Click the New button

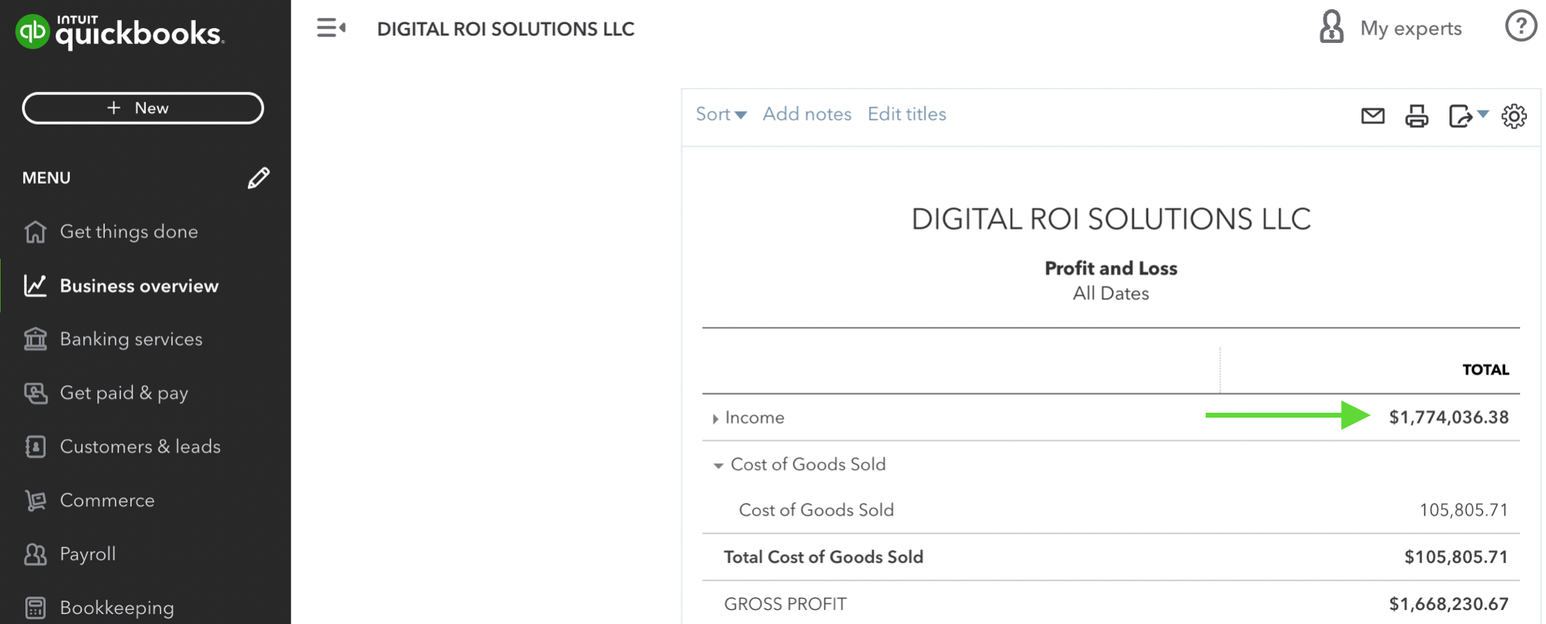[x=143, y=108]
